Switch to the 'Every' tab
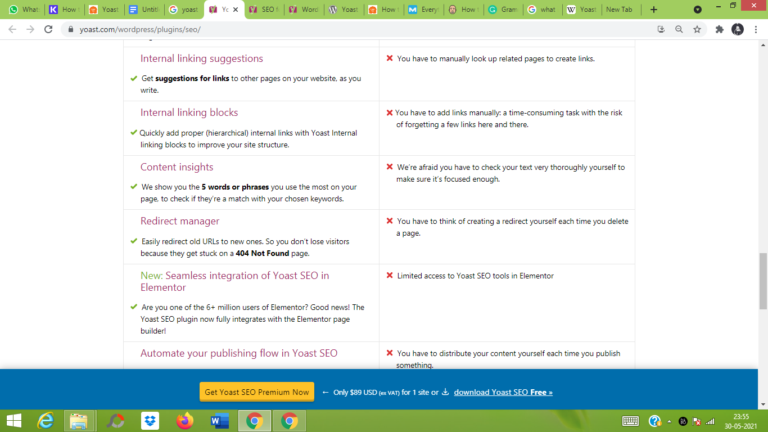Image resolution: width=768 pixels, height=432 pixels. coord(423,10)
